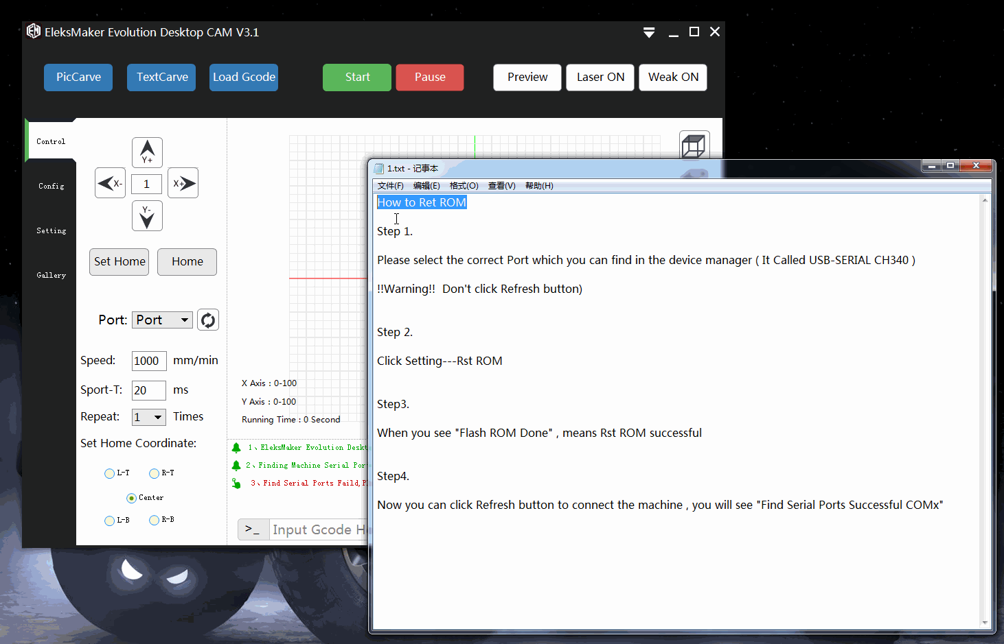Screen dimensions: 1004x644
Task: Click the TextCarve button
Action: (x=161, y=77)
